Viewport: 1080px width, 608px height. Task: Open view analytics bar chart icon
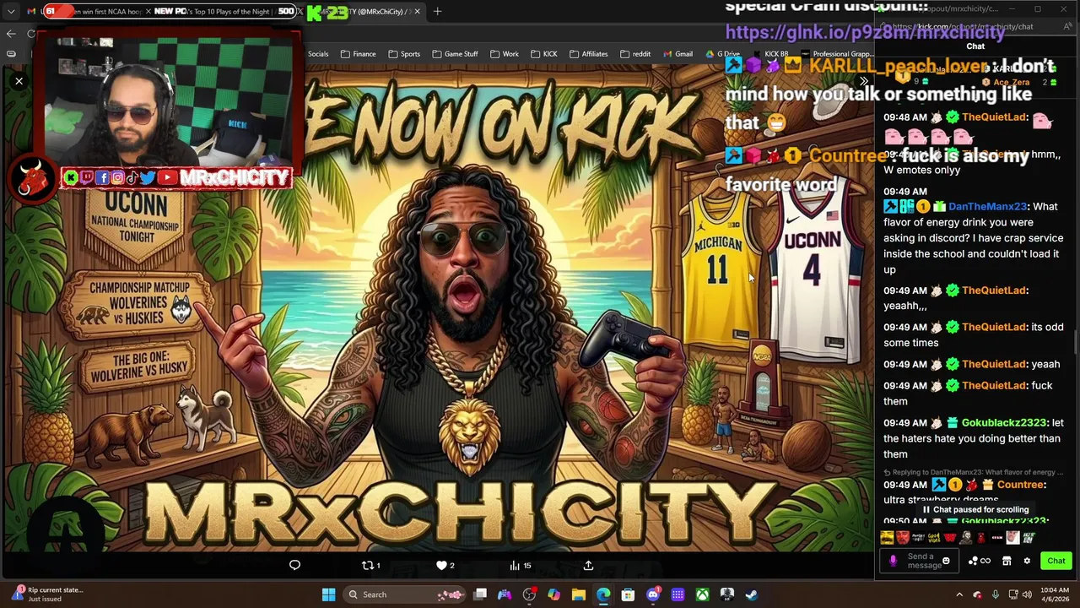[520, 565]
